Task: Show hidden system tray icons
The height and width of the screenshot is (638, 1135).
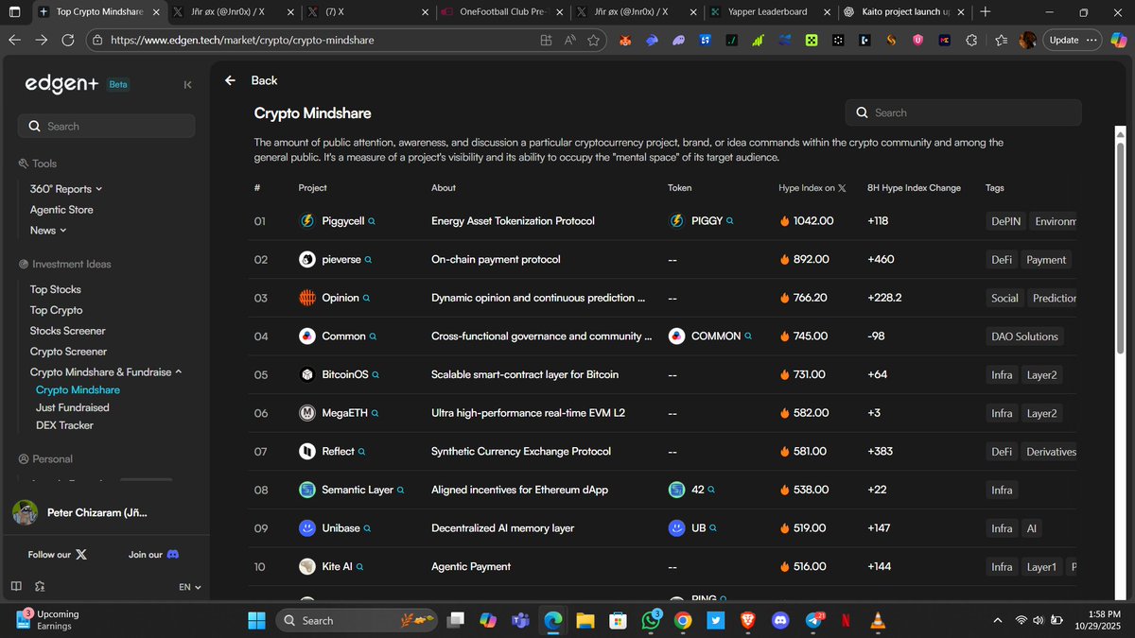Action: tap(998, 621)
